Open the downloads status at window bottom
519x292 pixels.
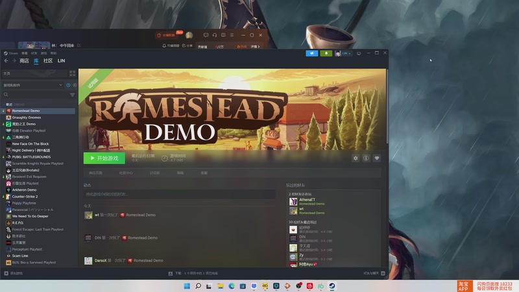(x=193, y=273)
